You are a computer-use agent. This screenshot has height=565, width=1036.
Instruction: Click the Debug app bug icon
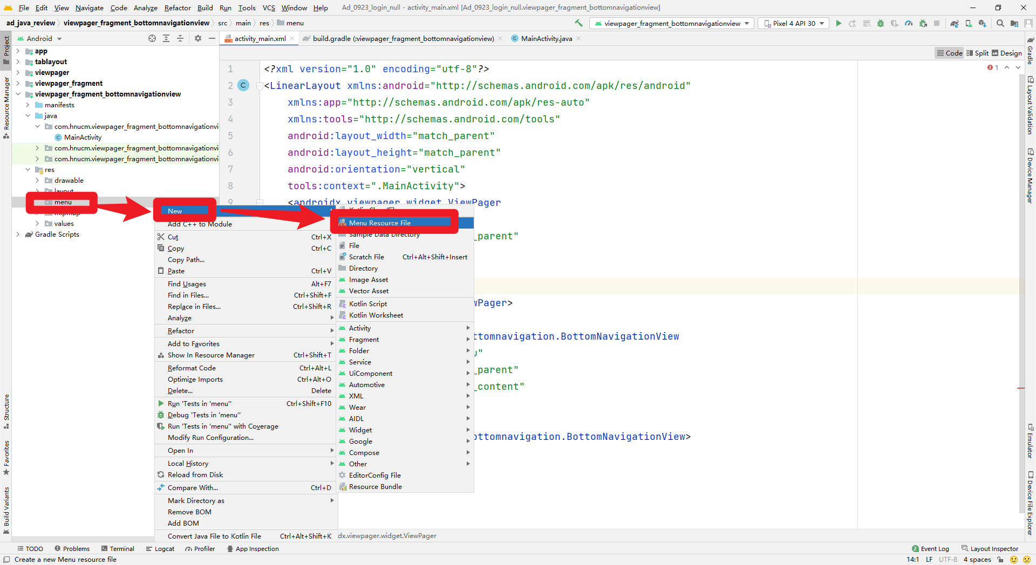pos(881,23)
